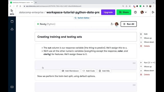The width and height of the screenshot is (164, 92).
Task: Click the help question mark icon
Action: coord(135,12)
